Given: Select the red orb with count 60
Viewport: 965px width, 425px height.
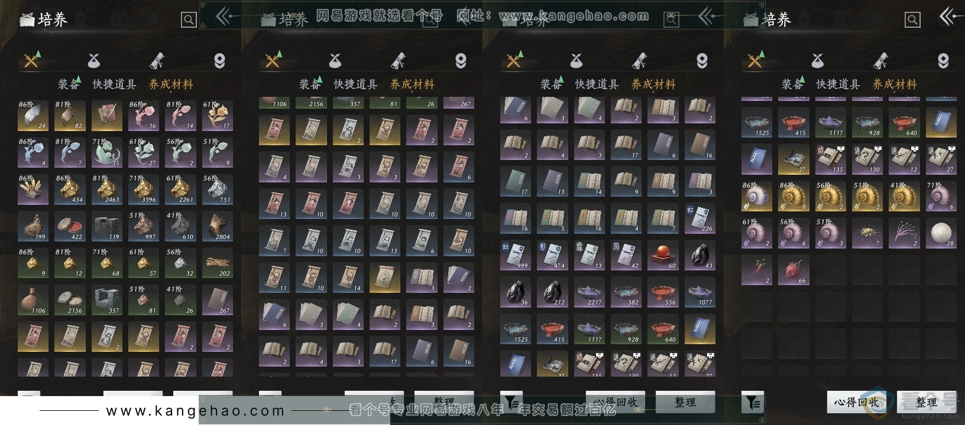Looking at the screenshot, I should coord(663,255).
